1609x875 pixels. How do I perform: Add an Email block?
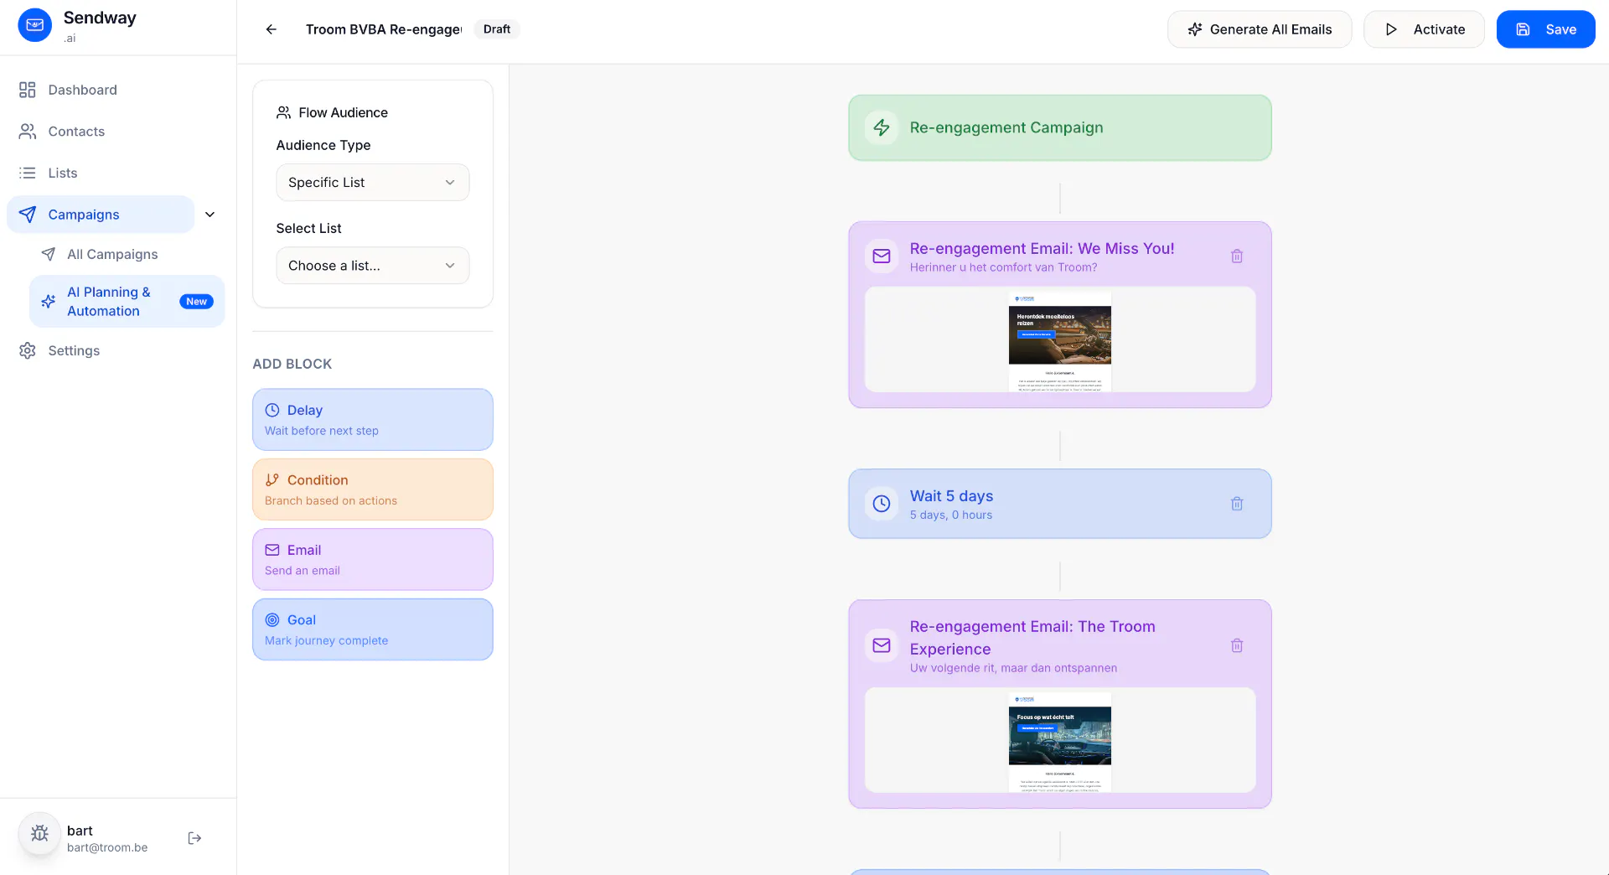click(x=373, y=560)
